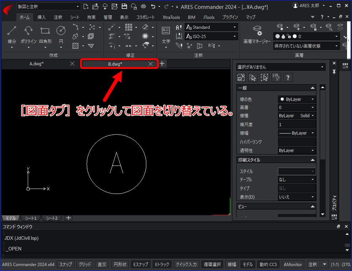Open the Standard text style dropdown

[211, 27]
